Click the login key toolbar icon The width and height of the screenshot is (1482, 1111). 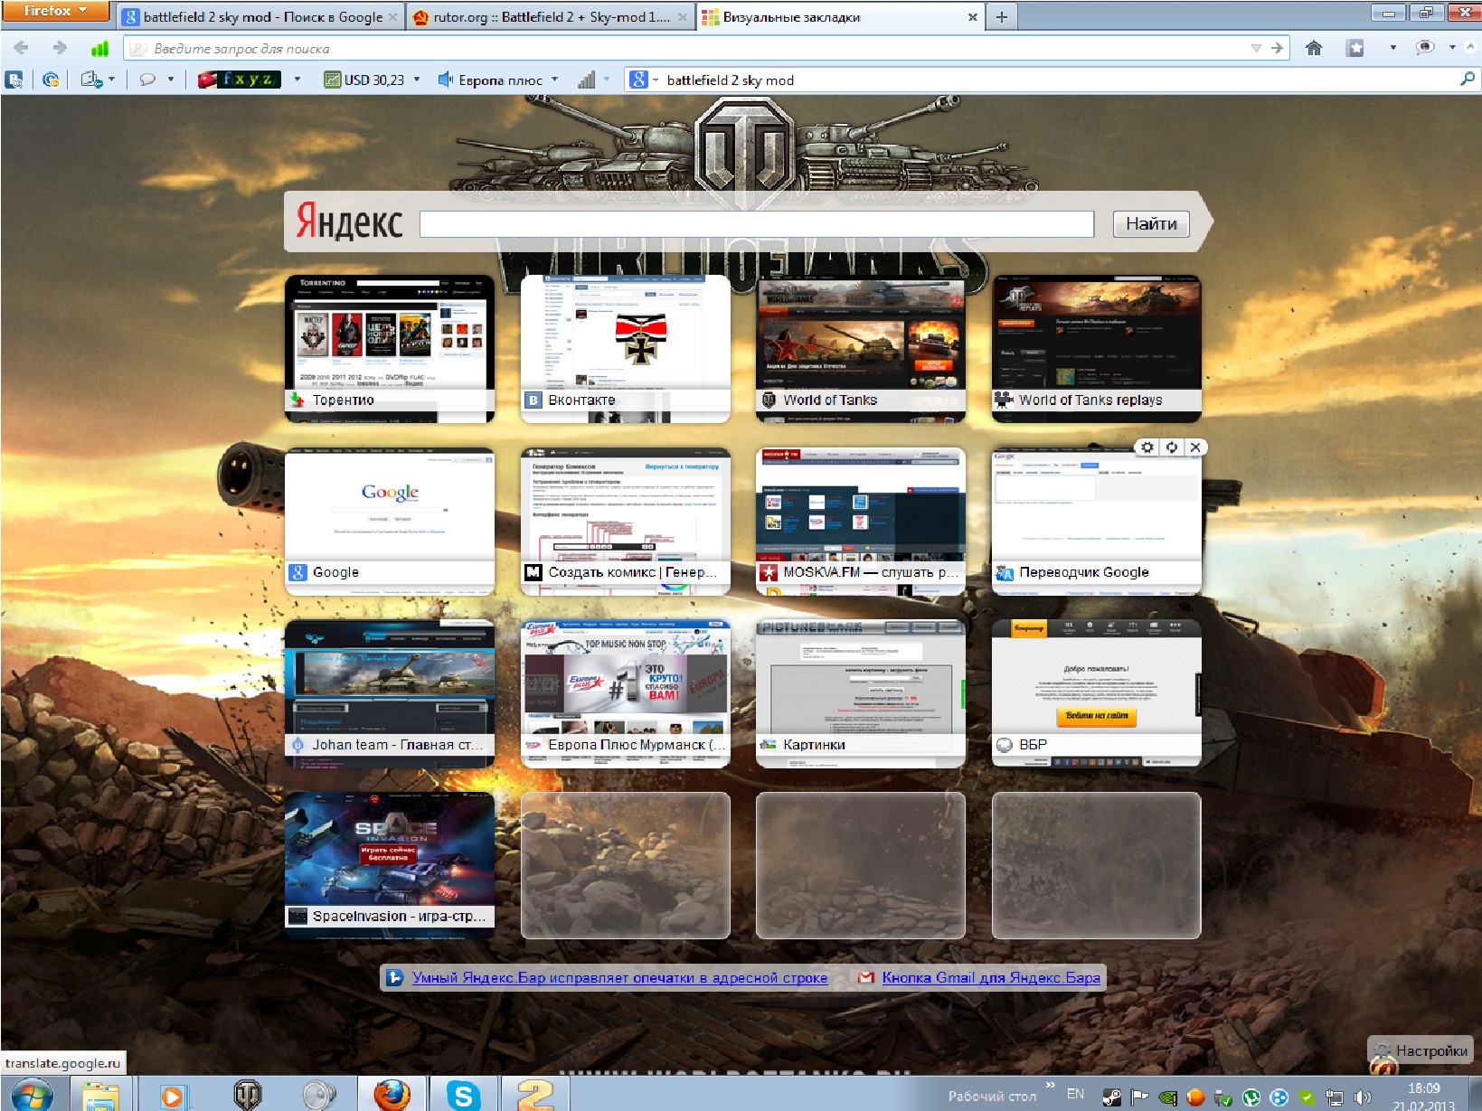point(90,80)
